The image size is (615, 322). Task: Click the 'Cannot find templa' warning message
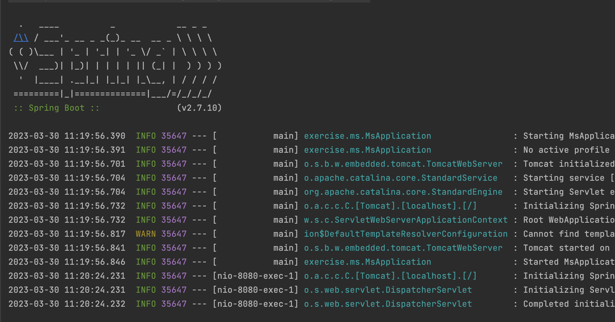[569, 234]
